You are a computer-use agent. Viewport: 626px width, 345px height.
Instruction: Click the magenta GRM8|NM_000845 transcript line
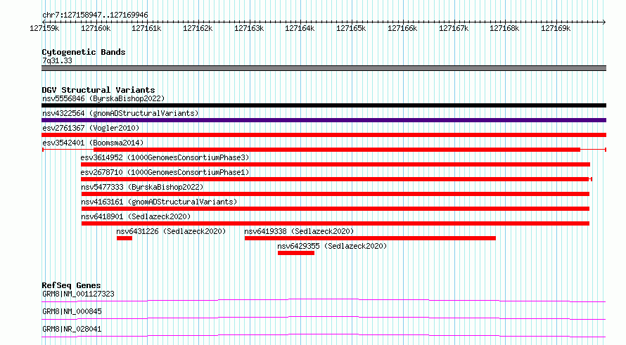tap(324, 318)
